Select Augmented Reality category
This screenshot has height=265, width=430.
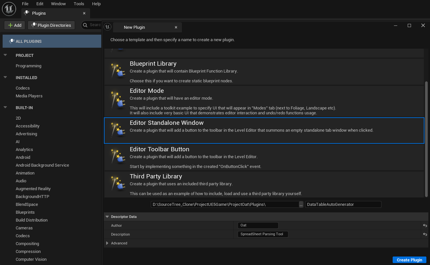(x=33, y=189)
